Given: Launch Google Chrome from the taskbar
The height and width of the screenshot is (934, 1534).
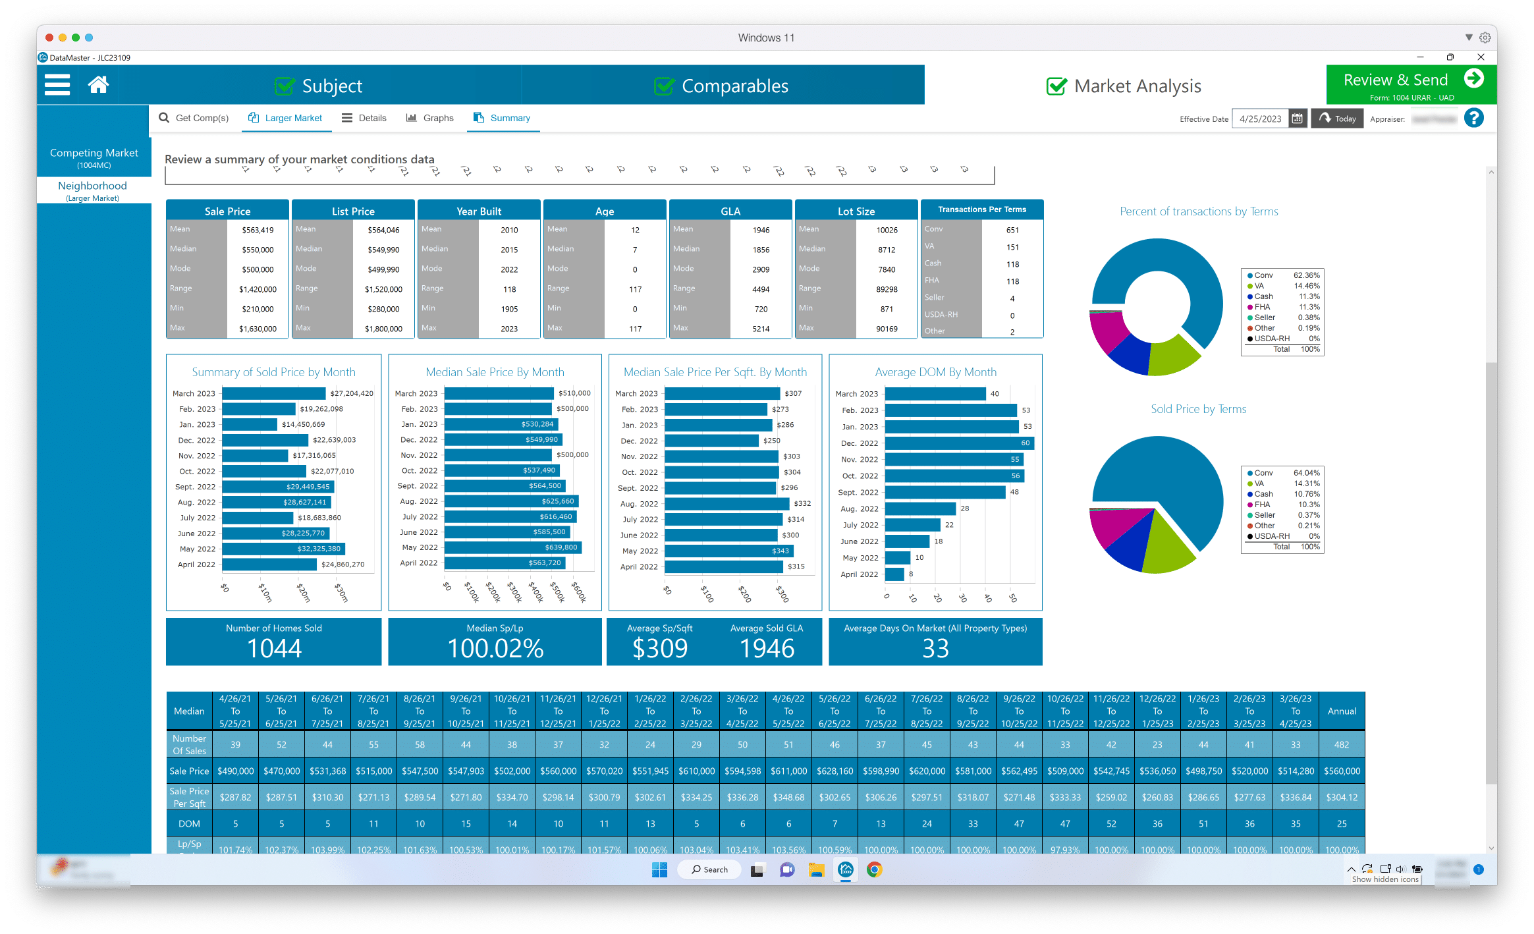Looking at the screenshot, I should click(x=875, y=869).
